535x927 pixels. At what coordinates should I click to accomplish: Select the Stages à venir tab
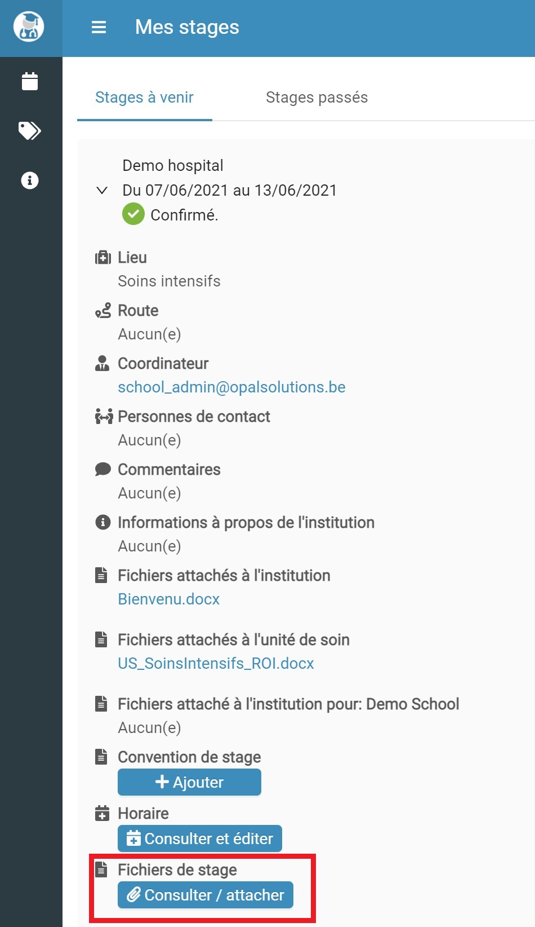(145, 97)
